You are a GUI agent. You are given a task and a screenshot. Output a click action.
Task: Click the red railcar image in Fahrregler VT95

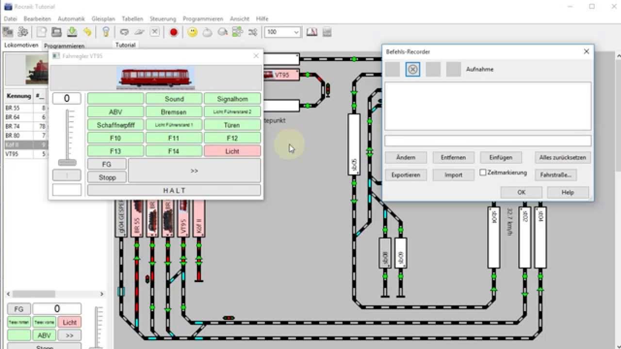coord(156,78)
